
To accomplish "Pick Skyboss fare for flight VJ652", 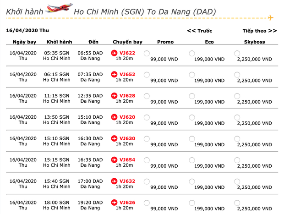I will pyautogui.click(x=237, y=75).
